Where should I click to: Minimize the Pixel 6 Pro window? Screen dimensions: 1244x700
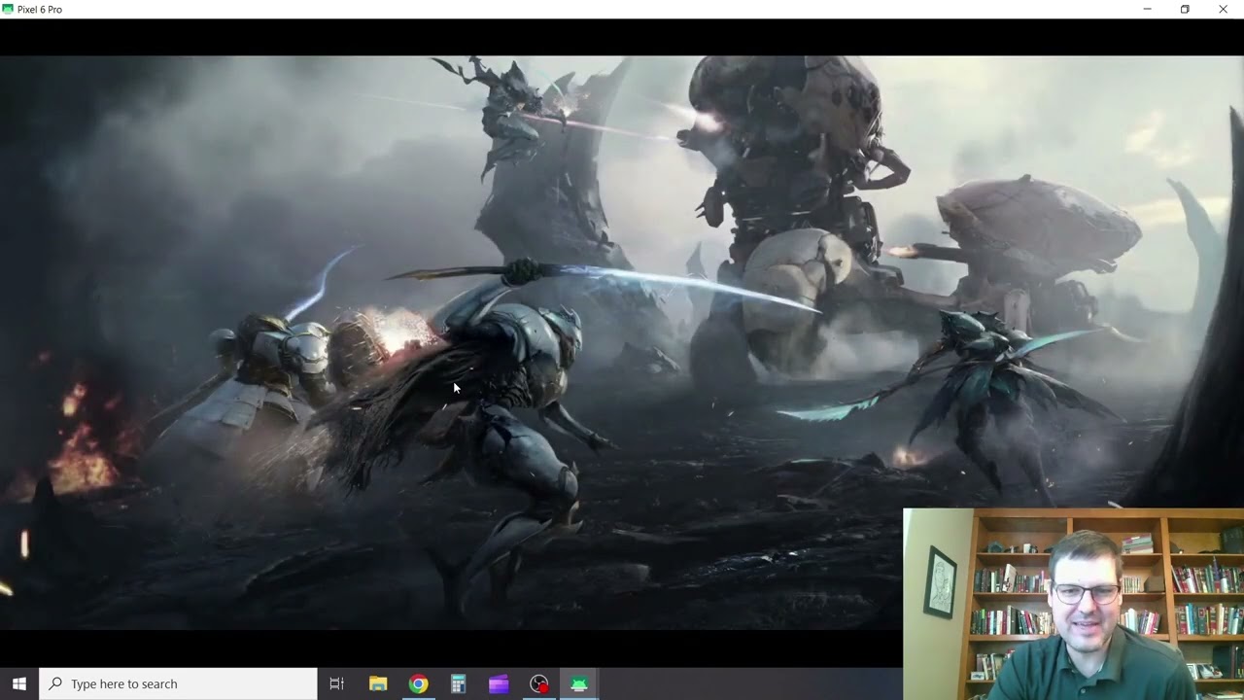point(1147,9)
